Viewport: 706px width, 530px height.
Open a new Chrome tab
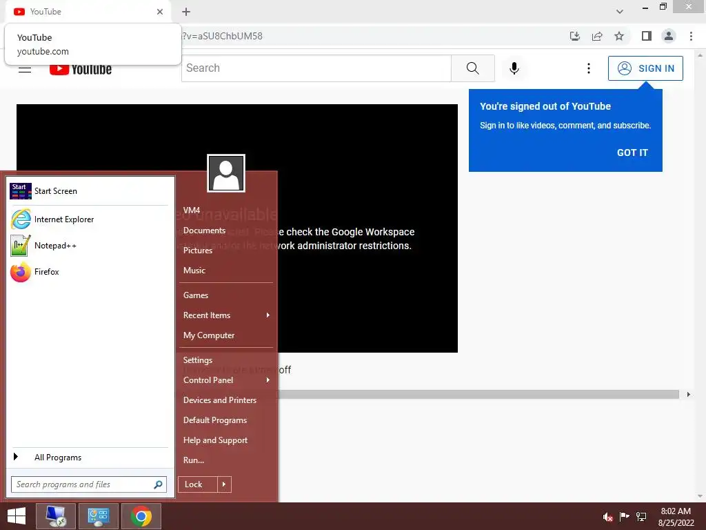(x=186, y=12)
